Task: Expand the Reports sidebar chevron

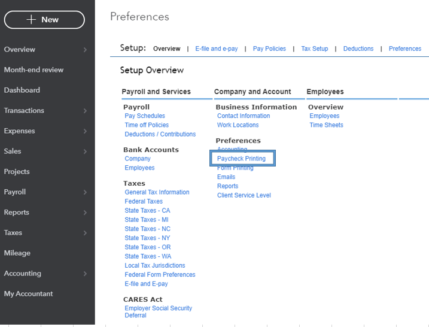Action: [x=86, y=213]
